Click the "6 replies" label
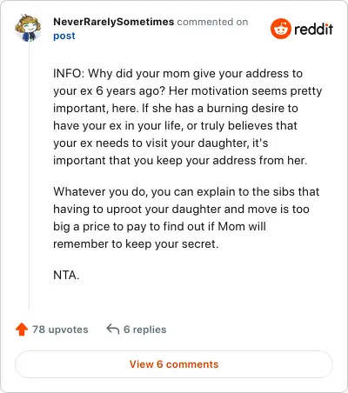This screenshot has width=348, height=393. point(145,330)
